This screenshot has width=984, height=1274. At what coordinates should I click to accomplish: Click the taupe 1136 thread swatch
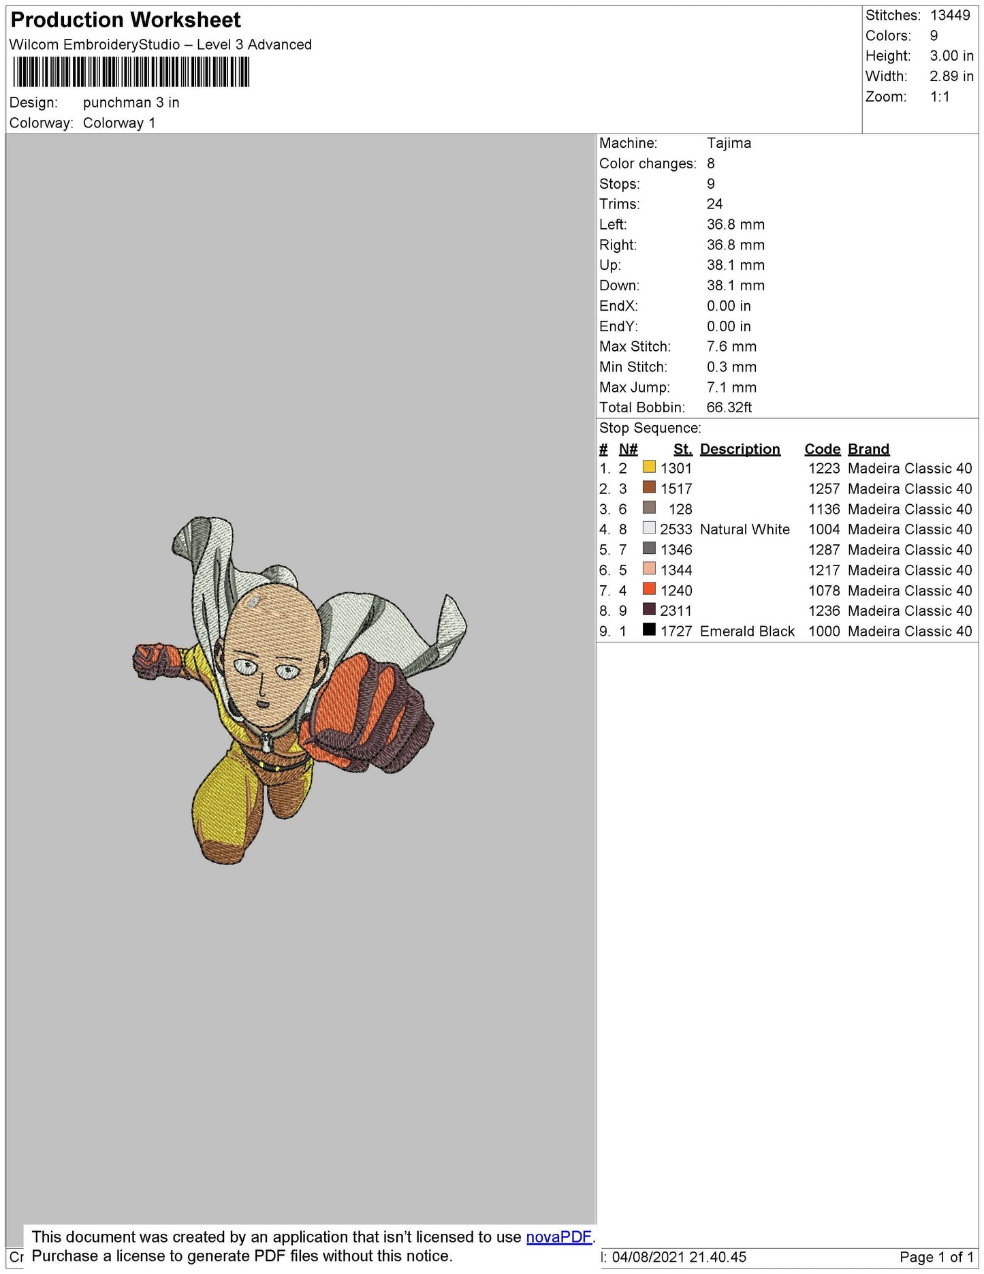coord(649,508)
